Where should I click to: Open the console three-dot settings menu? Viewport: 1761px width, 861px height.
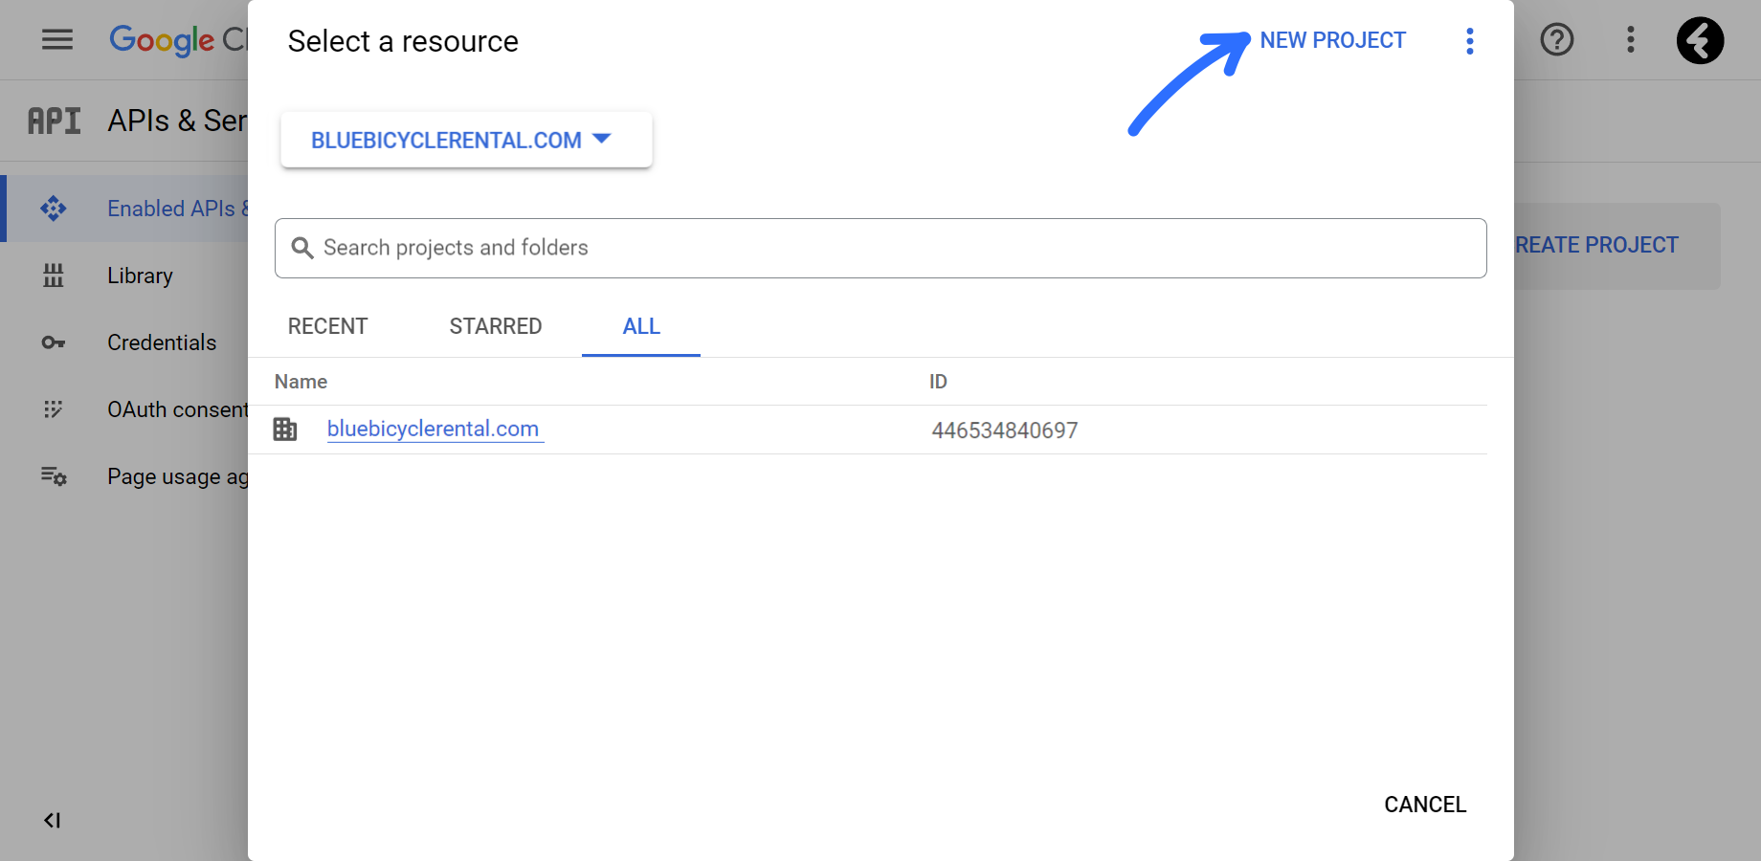1631,39
